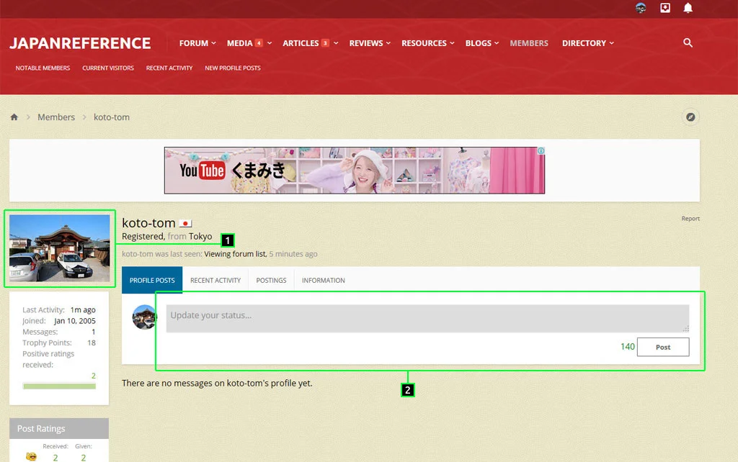
Task: Go to home via breadcrumb house icon
Action: 14,117
